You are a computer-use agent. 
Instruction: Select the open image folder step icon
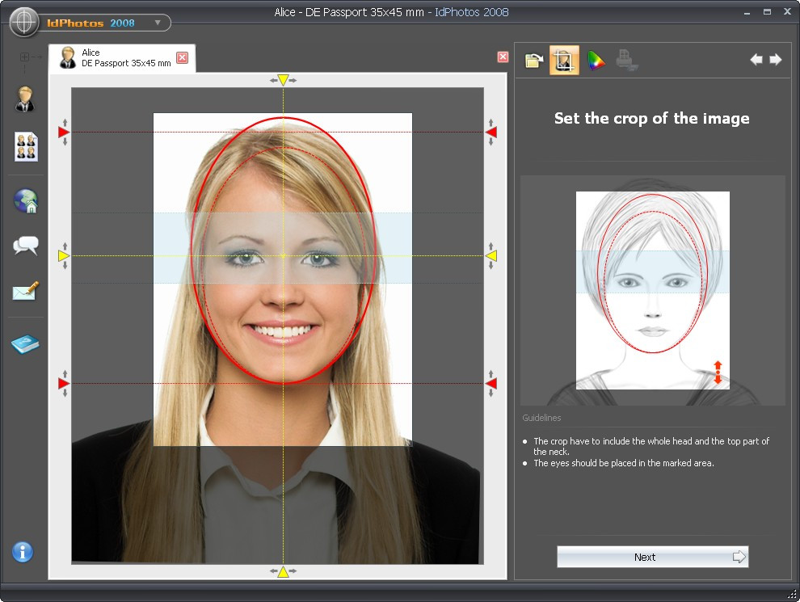[533, 61]
